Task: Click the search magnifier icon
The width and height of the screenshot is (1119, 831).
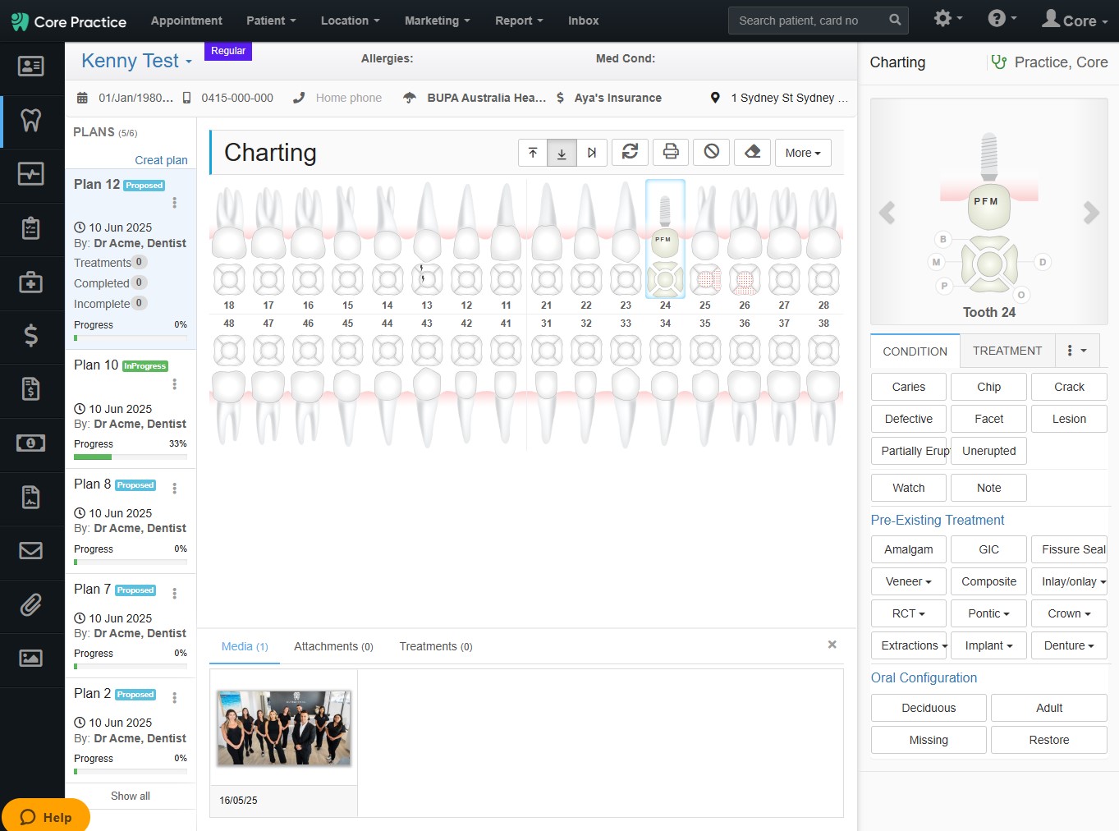Action: pos(895,21)
